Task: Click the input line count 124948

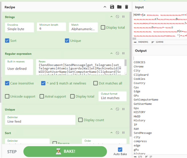Action: tap(159, 42)
